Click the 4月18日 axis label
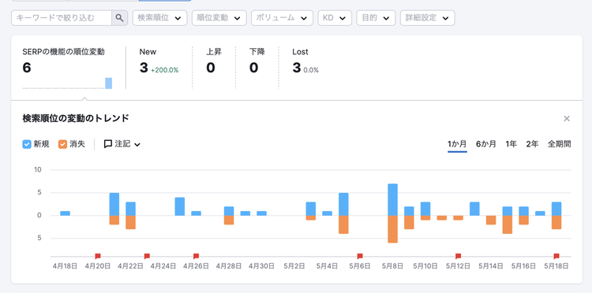Viewport: 592px width, 293px height. coord(65,266)
